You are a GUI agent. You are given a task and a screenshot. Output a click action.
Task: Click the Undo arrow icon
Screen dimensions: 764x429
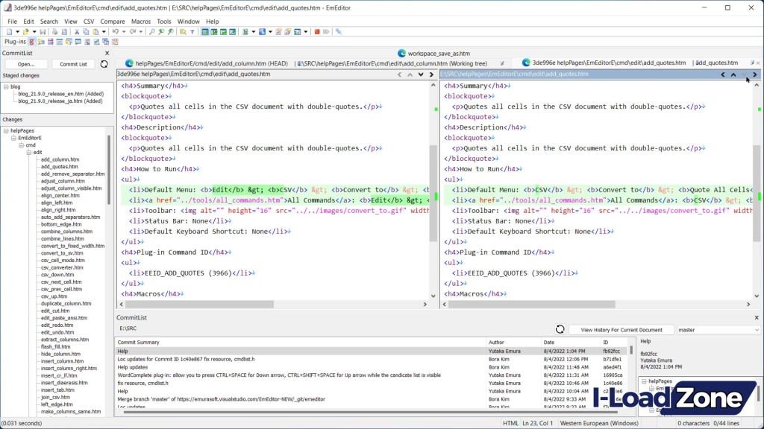pyautogui.click(x=115, y=32)
